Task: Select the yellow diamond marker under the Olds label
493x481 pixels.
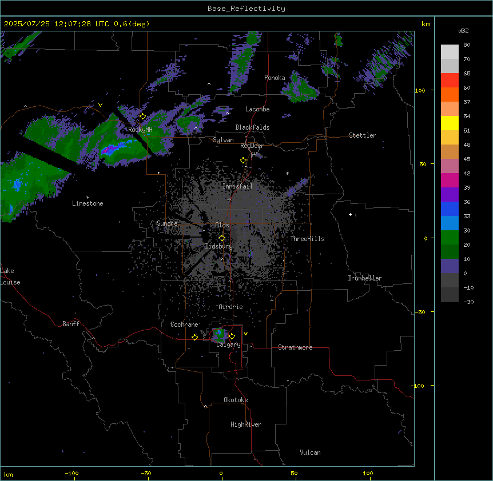Action: 222,238
